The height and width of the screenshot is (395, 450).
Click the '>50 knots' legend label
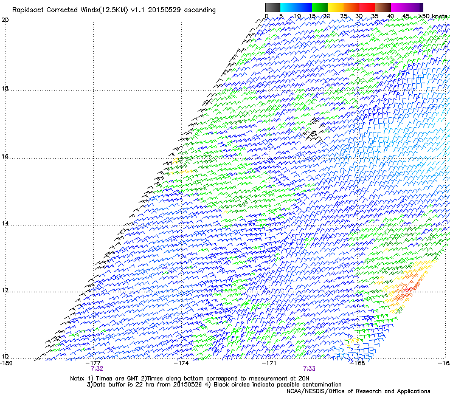point(432,16)
